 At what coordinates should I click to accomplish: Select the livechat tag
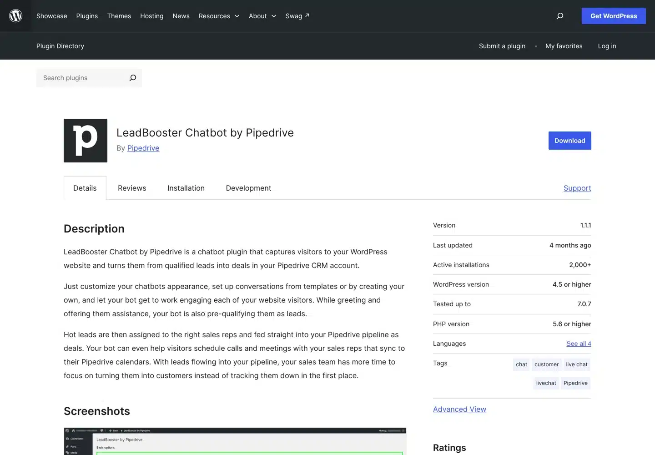tap(546, 383)
